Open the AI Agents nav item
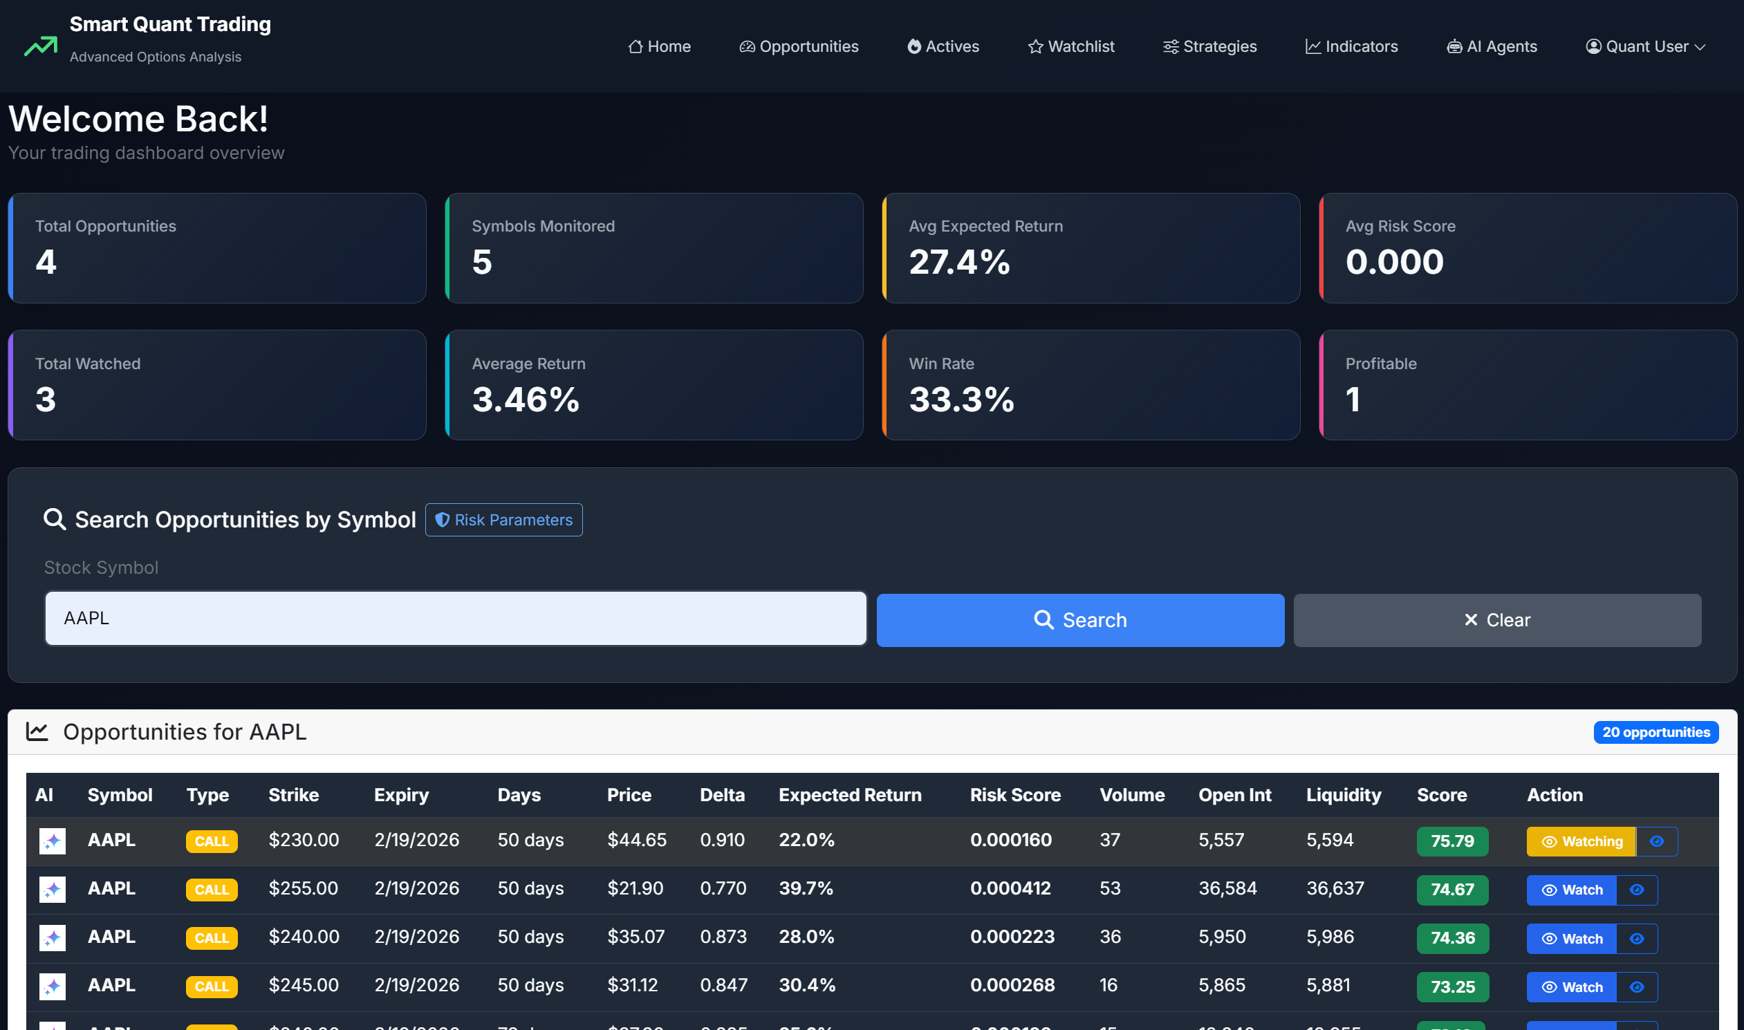 tap(1492, 46)
